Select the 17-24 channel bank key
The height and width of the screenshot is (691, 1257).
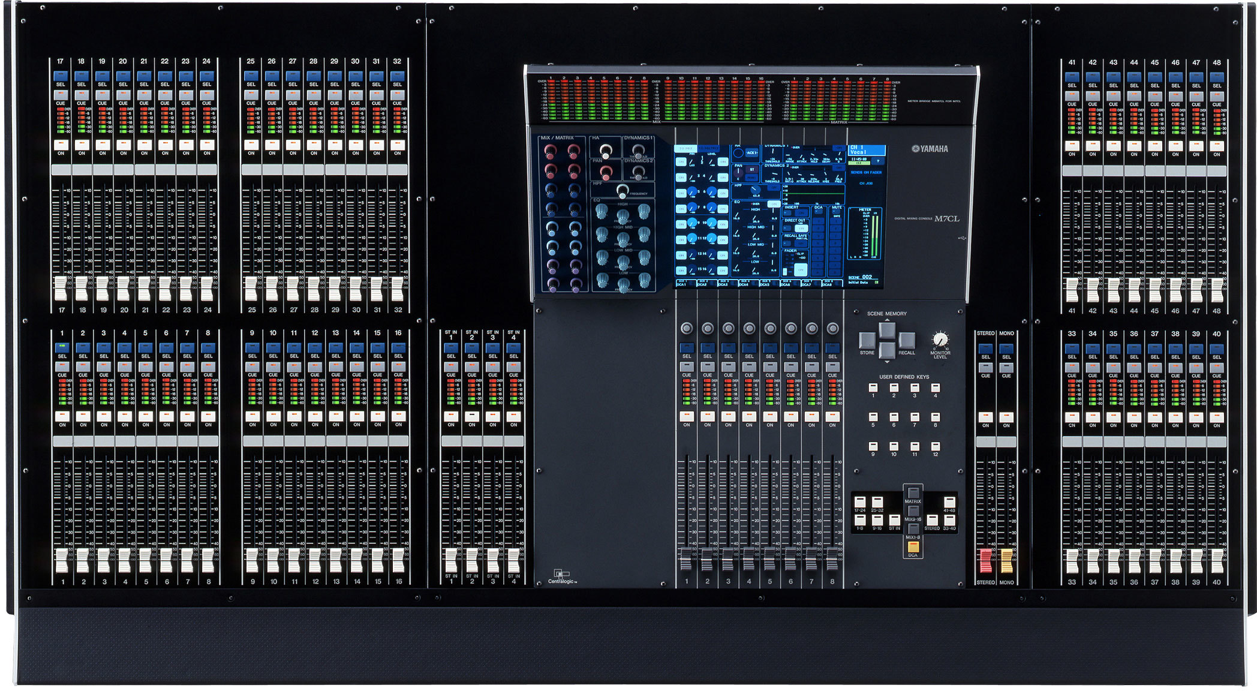tap(860, 503)
